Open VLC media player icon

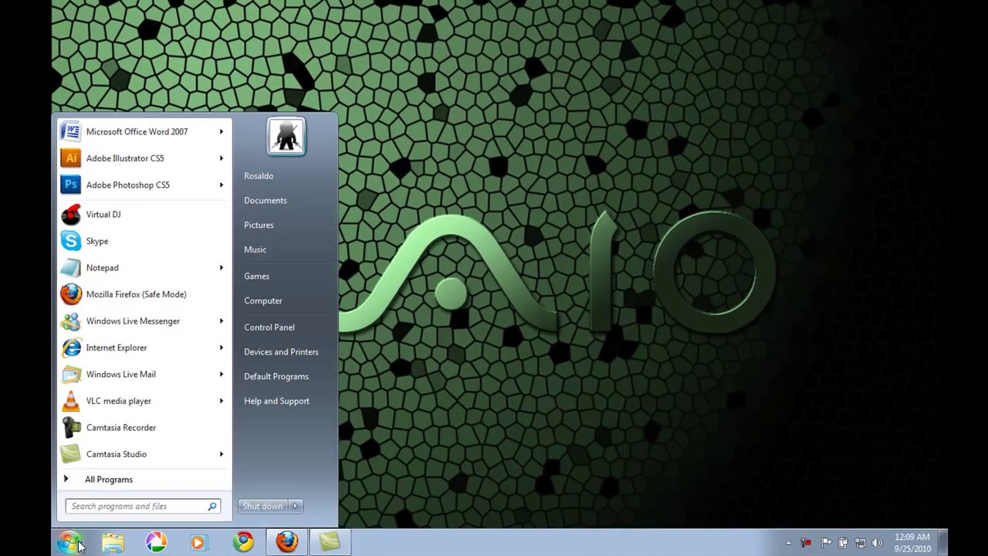coord(70,401)
